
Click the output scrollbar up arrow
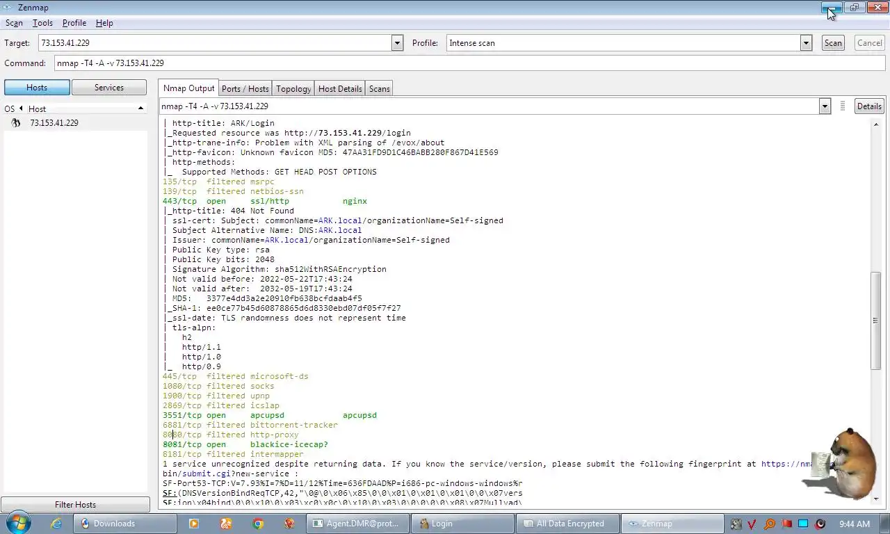(x=875, y=124)
